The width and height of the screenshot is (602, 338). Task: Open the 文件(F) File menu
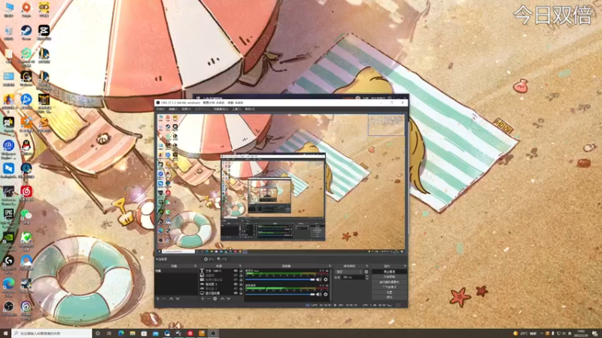tap(160, 109)
